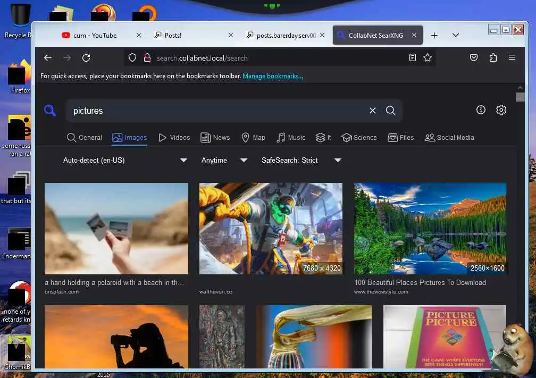Click the SearXNG logo magnifier
This screenshot has height=378, width=536.
[x=50, y=111]
